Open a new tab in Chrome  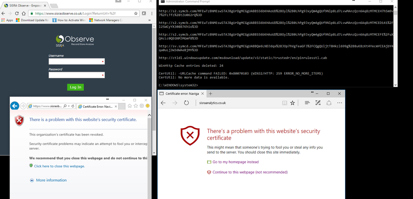coord(54,5)
